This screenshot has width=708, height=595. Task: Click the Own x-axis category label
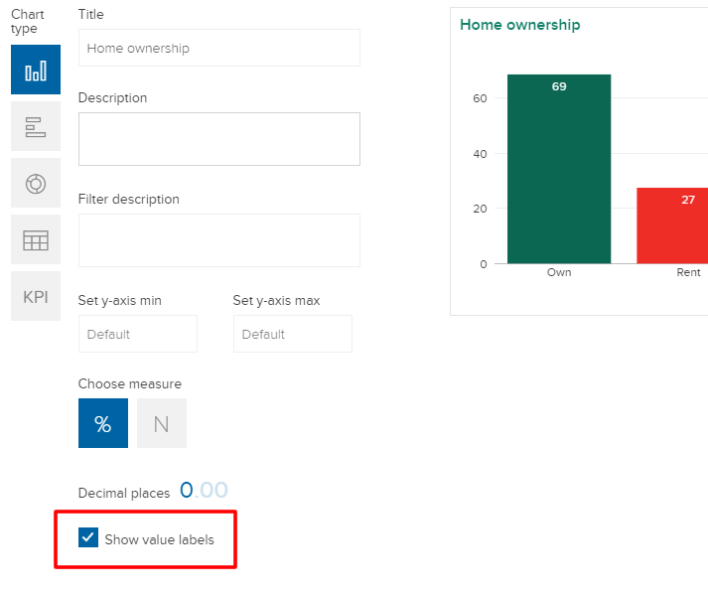(x=559, y=272)
